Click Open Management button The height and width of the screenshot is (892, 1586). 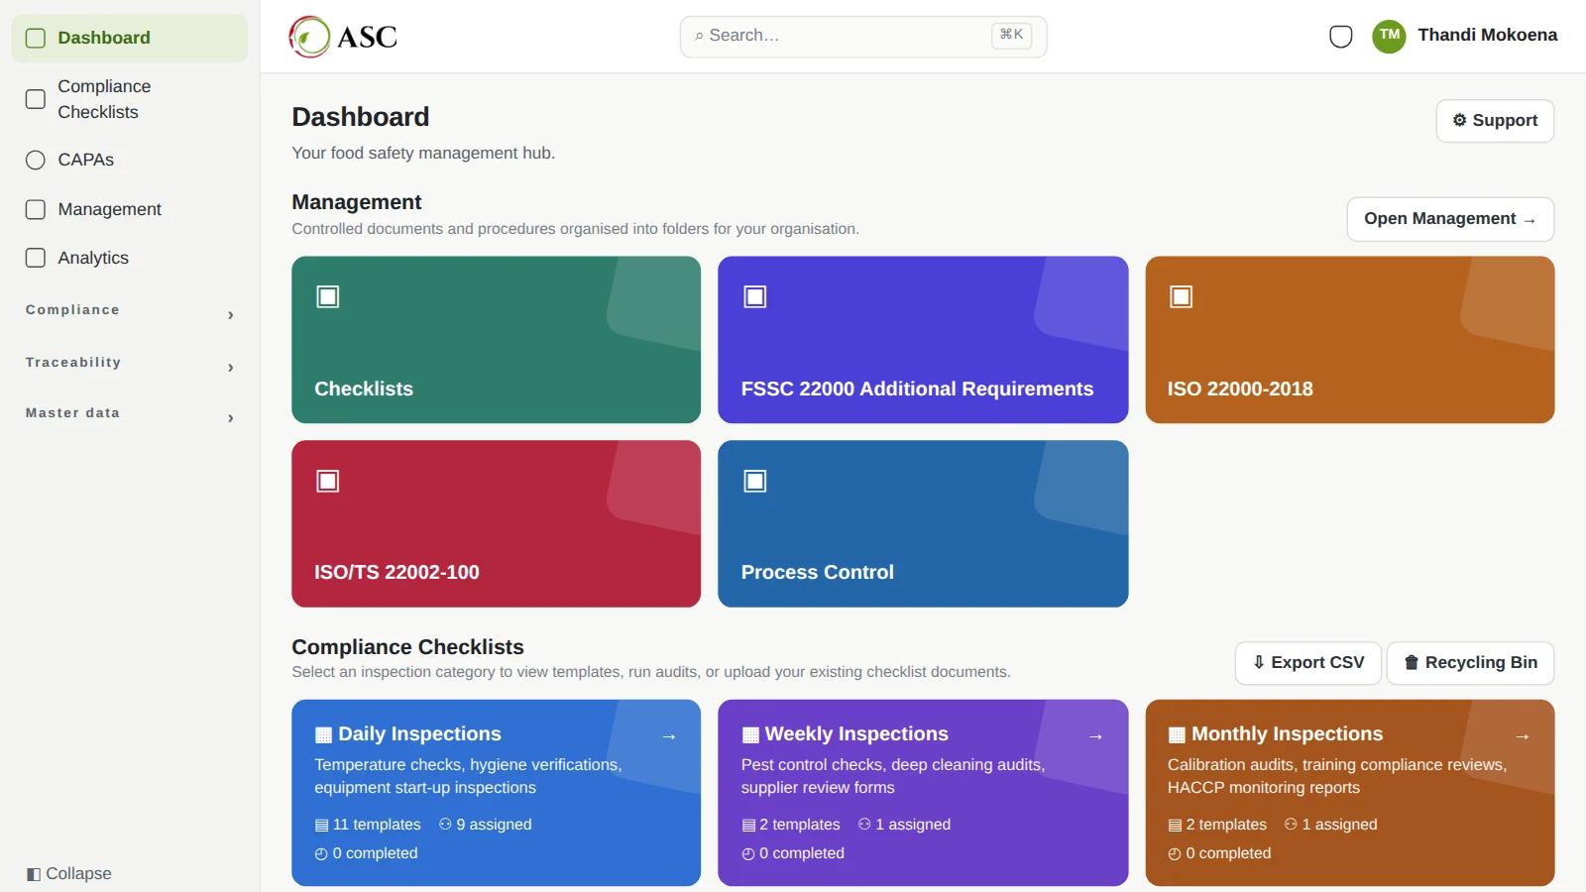point(1450,219)
